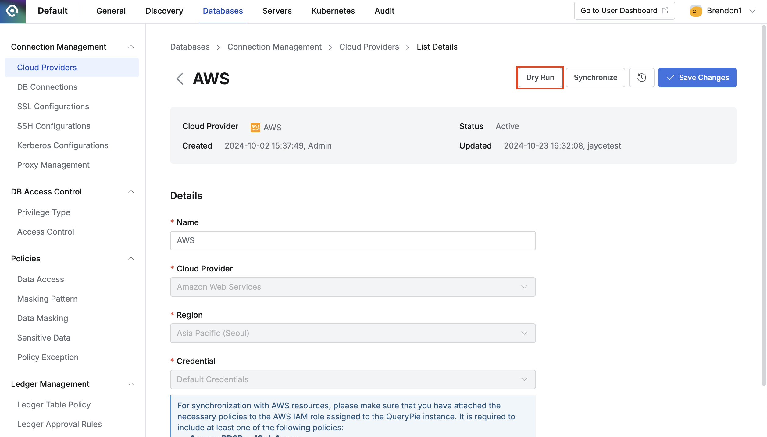Open the Brendon1 account menu chevron
The height and width of the screenshot is (437, 767).
[x=752, y=11]
